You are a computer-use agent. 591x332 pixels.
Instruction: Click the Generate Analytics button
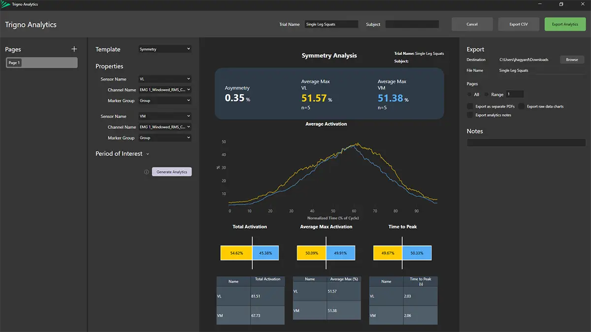tap(172, 172)
